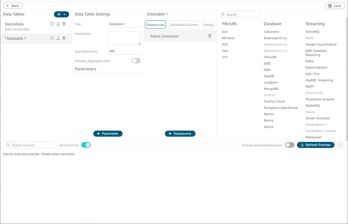The height and width of the screenshot is (224, 348).
Task: Duplicate Datatable 1 using copy icon
Action: (52, 38)
